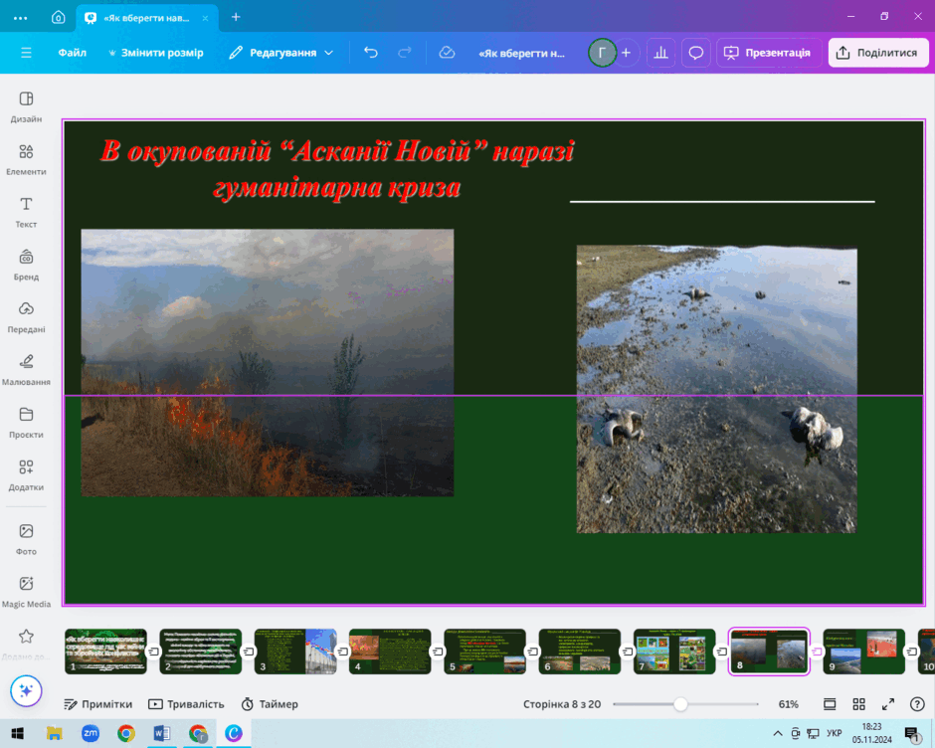The width and height of the screenshot is (935, 748).
Task: Start the Презентація presentation
Action: click(769, 53)
